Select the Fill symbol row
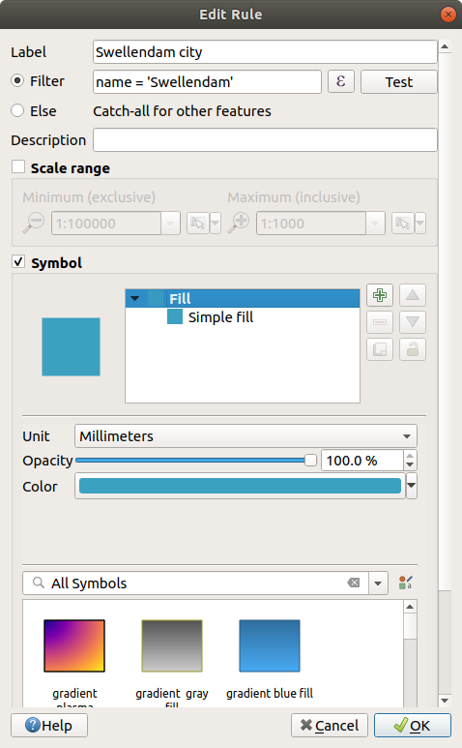The image size is (462, 748). (x=243, y=299)
